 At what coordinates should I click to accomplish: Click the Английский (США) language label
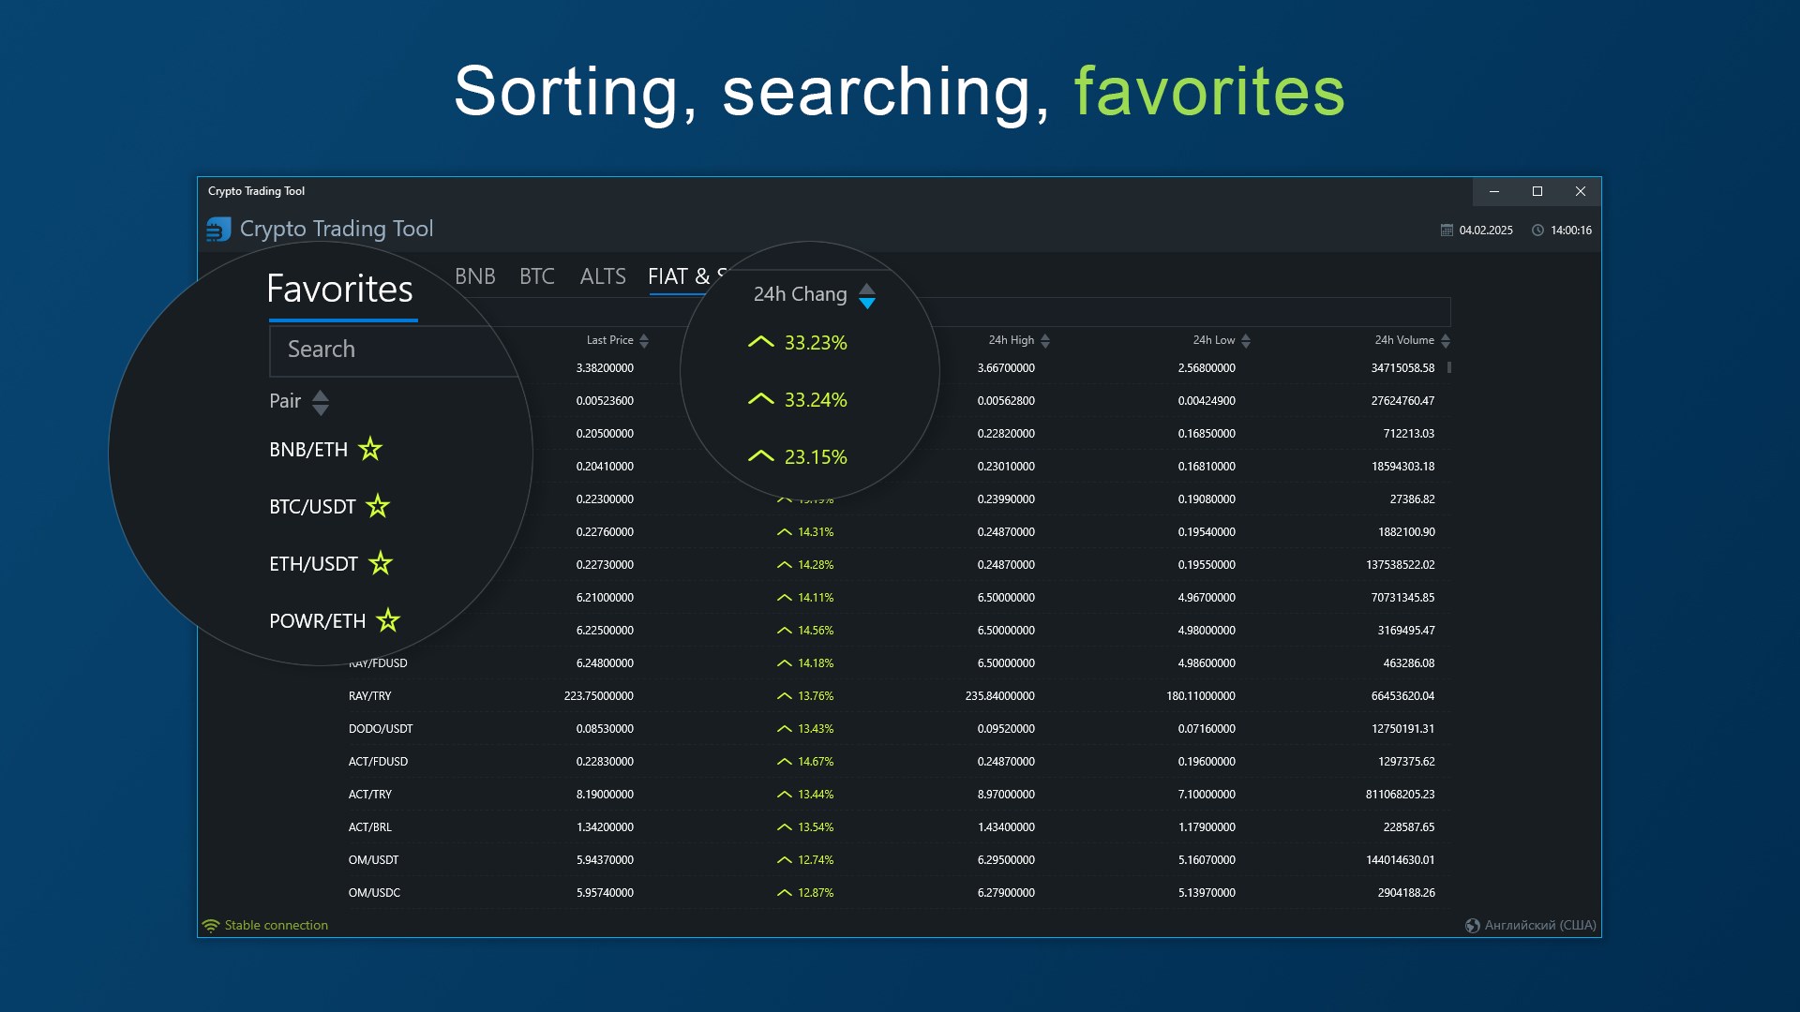(x=1540, y=926)
